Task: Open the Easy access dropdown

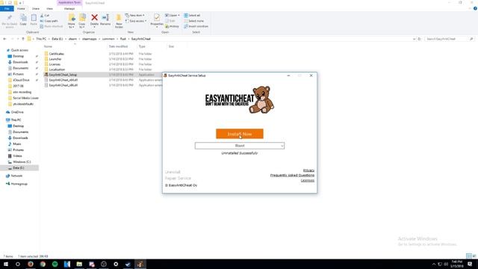Action: [136, 21]
